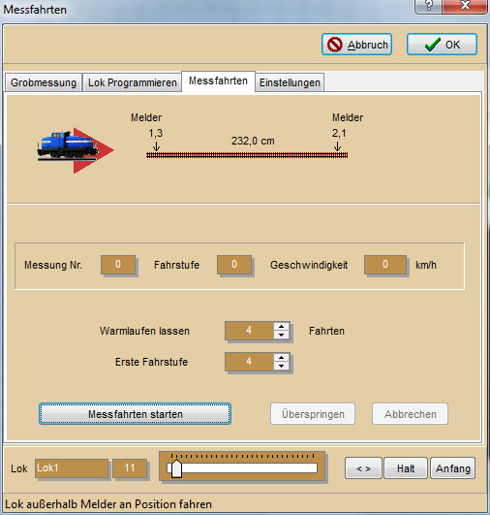Click the help question mark button
This screenshot has width=490, height=515.
(428, 6)
